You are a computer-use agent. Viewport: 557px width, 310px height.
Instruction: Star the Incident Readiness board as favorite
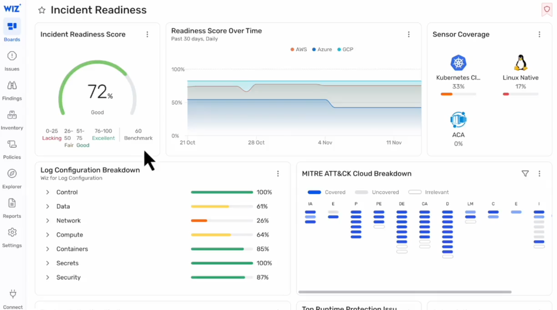pos(42,10)
